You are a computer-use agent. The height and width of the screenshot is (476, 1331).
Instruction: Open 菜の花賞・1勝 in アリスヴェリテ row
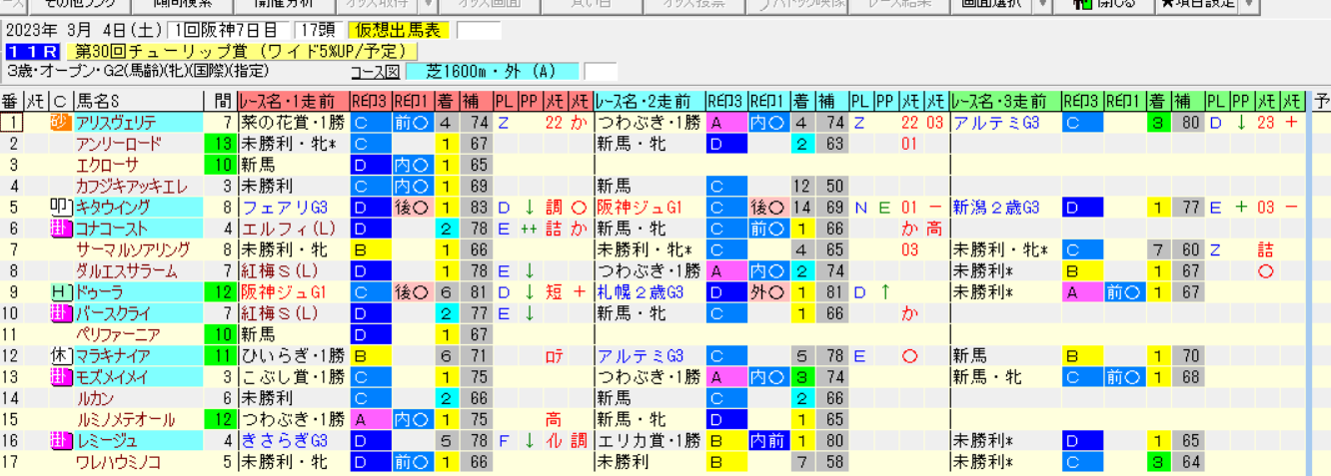click(292, 123)
